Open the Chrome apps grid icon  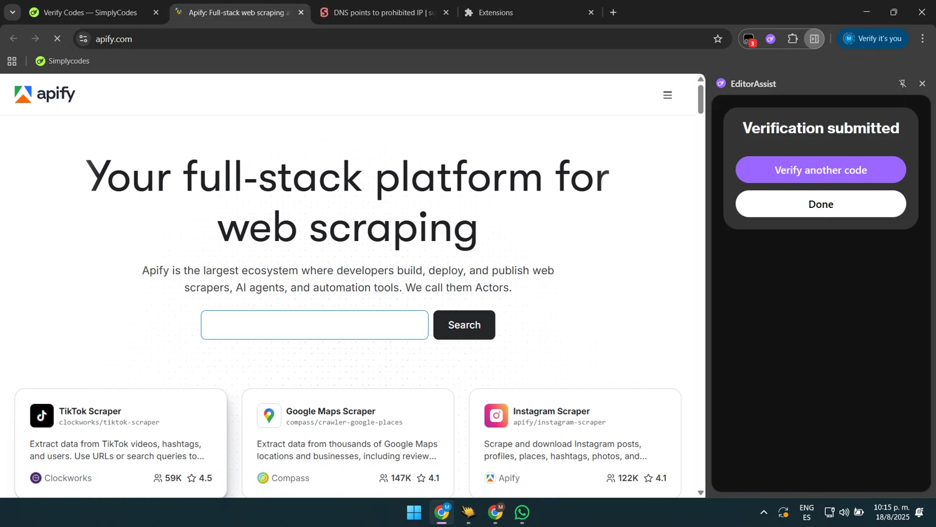(x=12, y=61)
